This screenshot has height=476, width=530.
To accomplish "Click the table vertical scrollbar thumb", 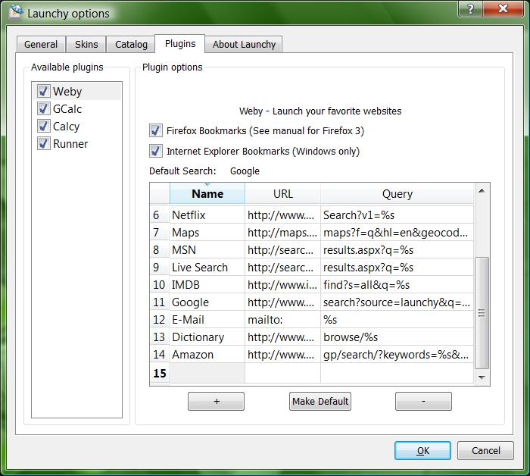I will point(482,313).
